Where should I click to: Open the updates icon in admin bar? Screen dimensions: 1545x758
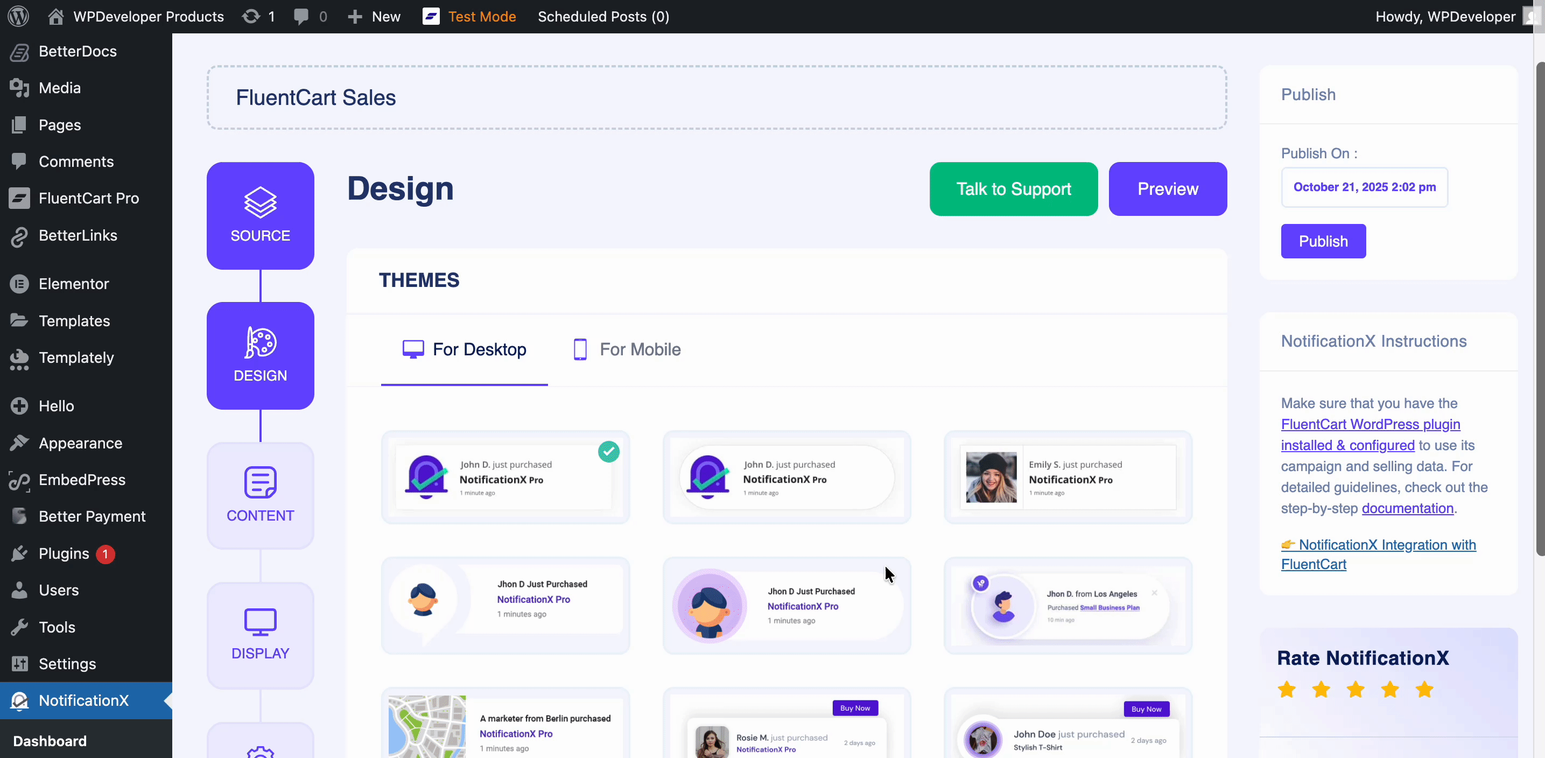pyautogui.click(x=251, y=16)
